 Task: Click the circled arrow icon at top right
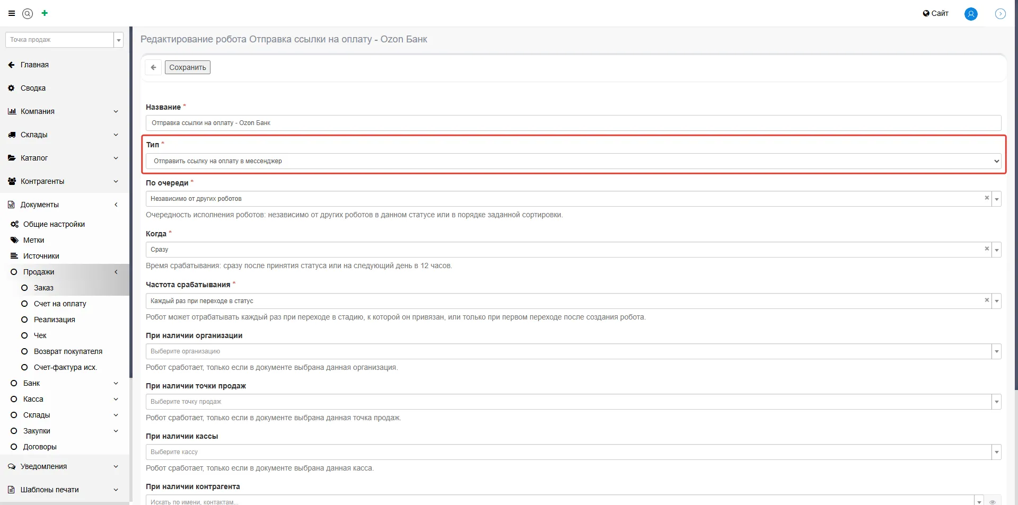pos(1000,14)
